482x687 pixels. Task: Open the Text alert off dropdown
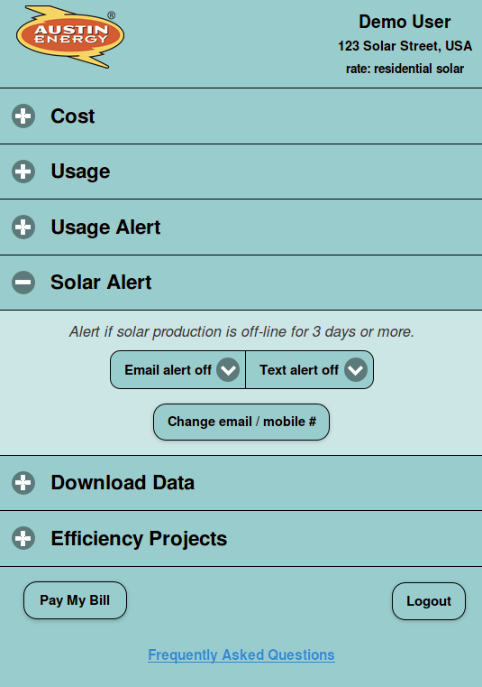coord(310,370)
